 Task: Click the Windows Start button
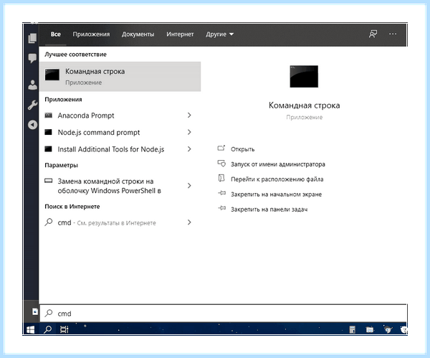pyautogui.click(x=30, y=329)
